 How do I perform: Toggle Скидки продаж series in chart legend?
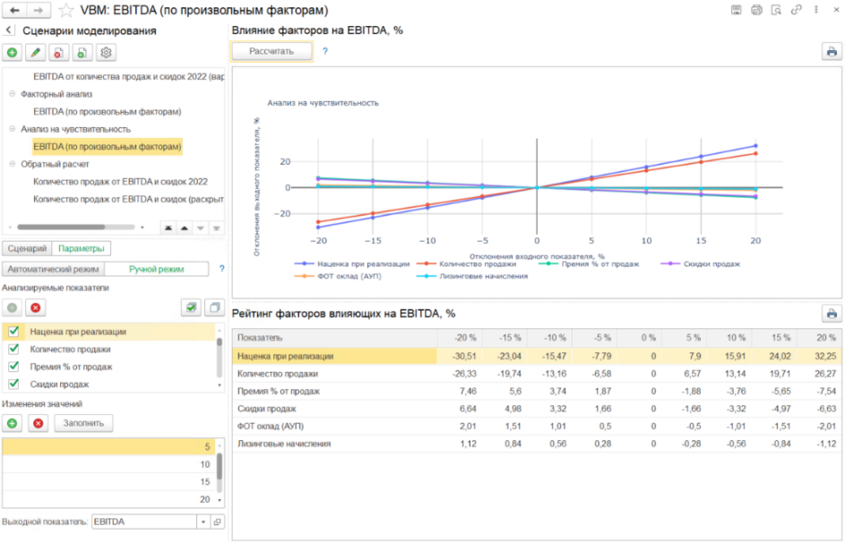point(700,264)
